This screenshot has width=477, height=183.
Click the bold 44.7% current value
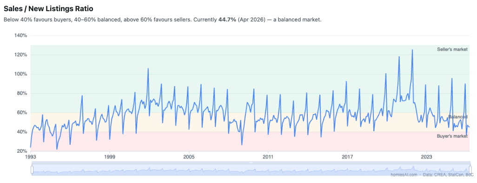[x=227, y=20]
